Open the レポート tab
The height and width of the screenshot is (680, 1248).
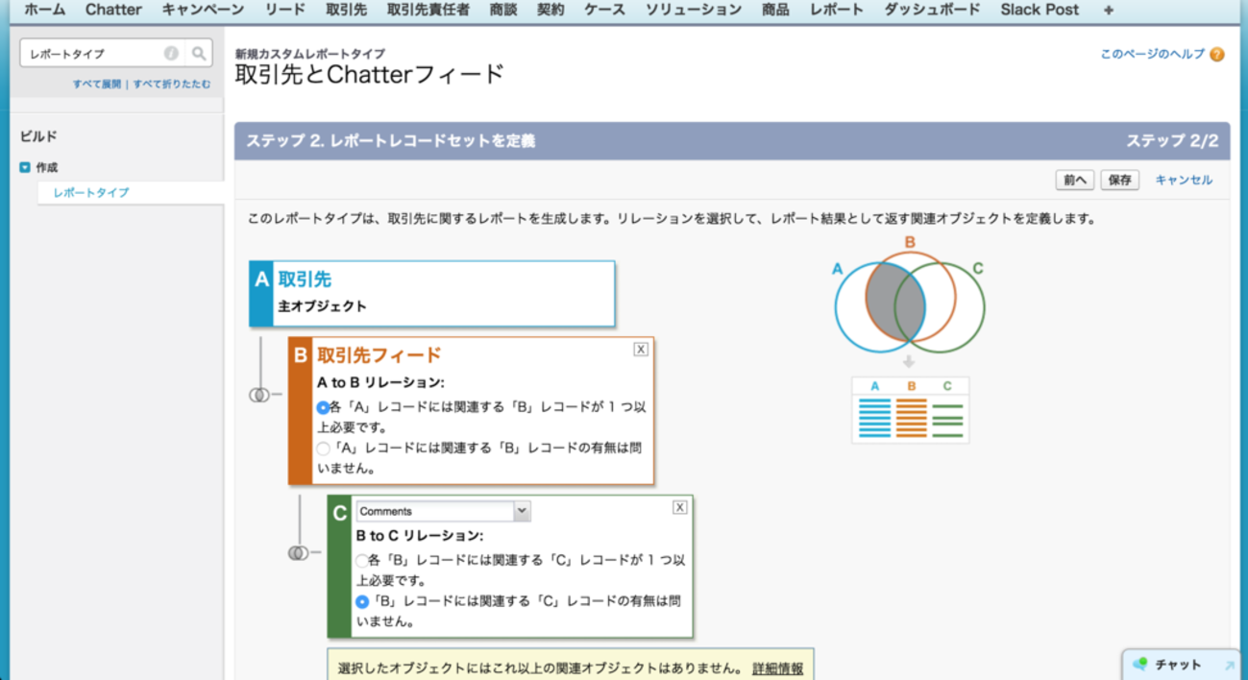click(837, 10)
